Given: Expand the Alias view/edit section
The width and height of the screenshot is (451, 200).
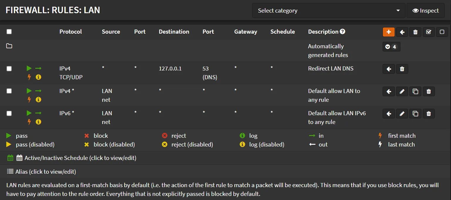Looking at the screenshot, I should click(x=41, y=171).
